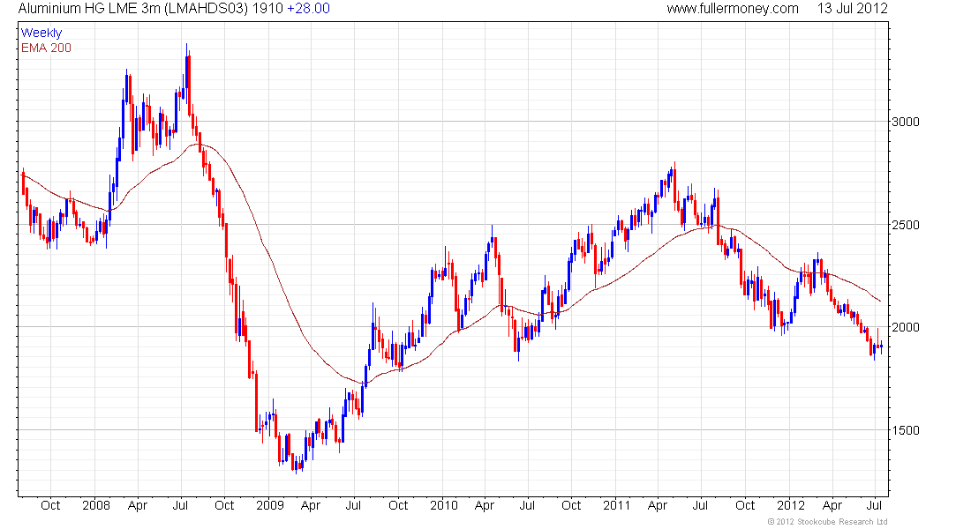Screen dimensions: 971x529
Task: Click the Stockcube Research Ltd copyright text
Action: pos(827,522)
